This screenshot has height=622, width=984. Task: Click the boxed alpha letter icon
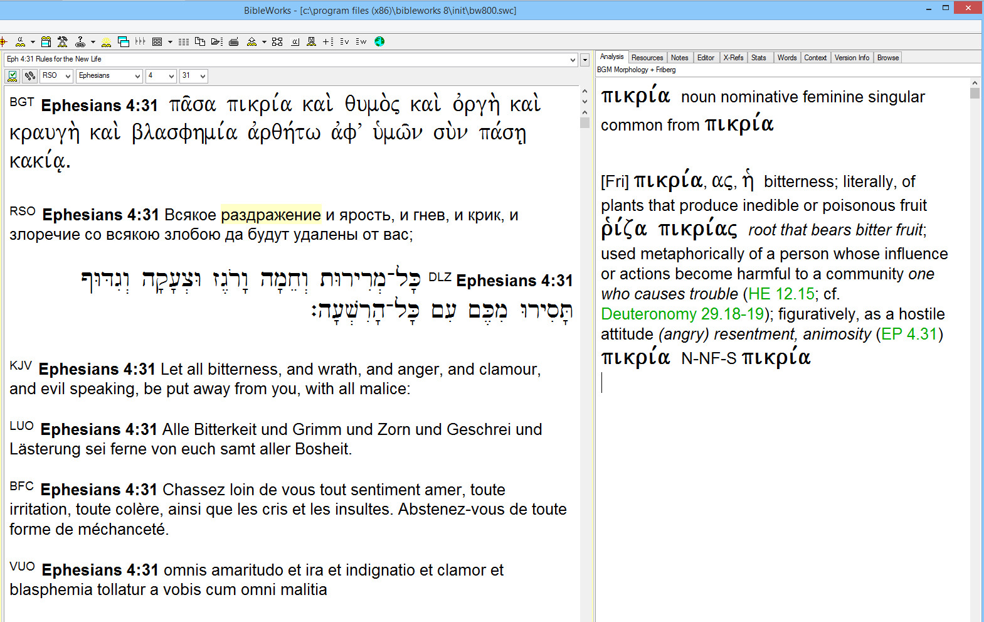(295, 42)
